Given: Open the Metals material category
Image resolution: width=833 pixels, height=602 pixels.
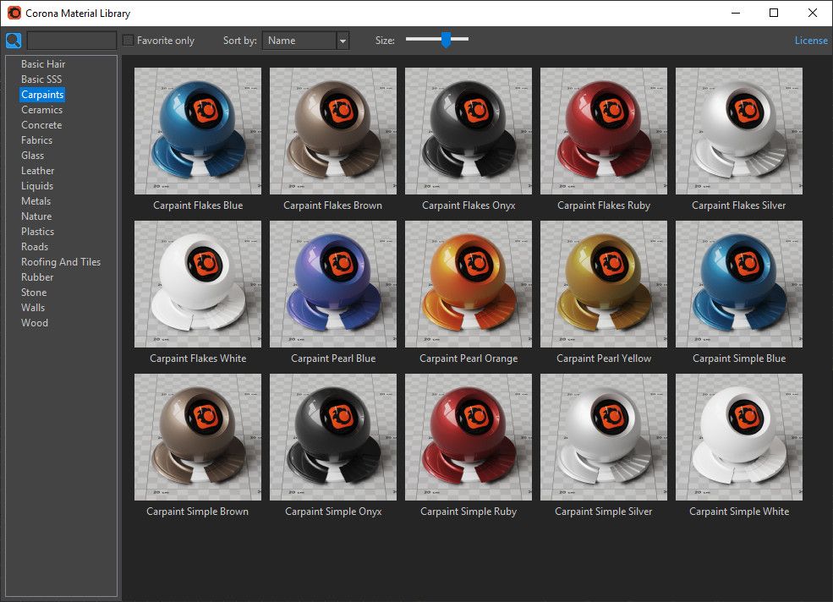Looking at the screenshot, I should (36, 201).
